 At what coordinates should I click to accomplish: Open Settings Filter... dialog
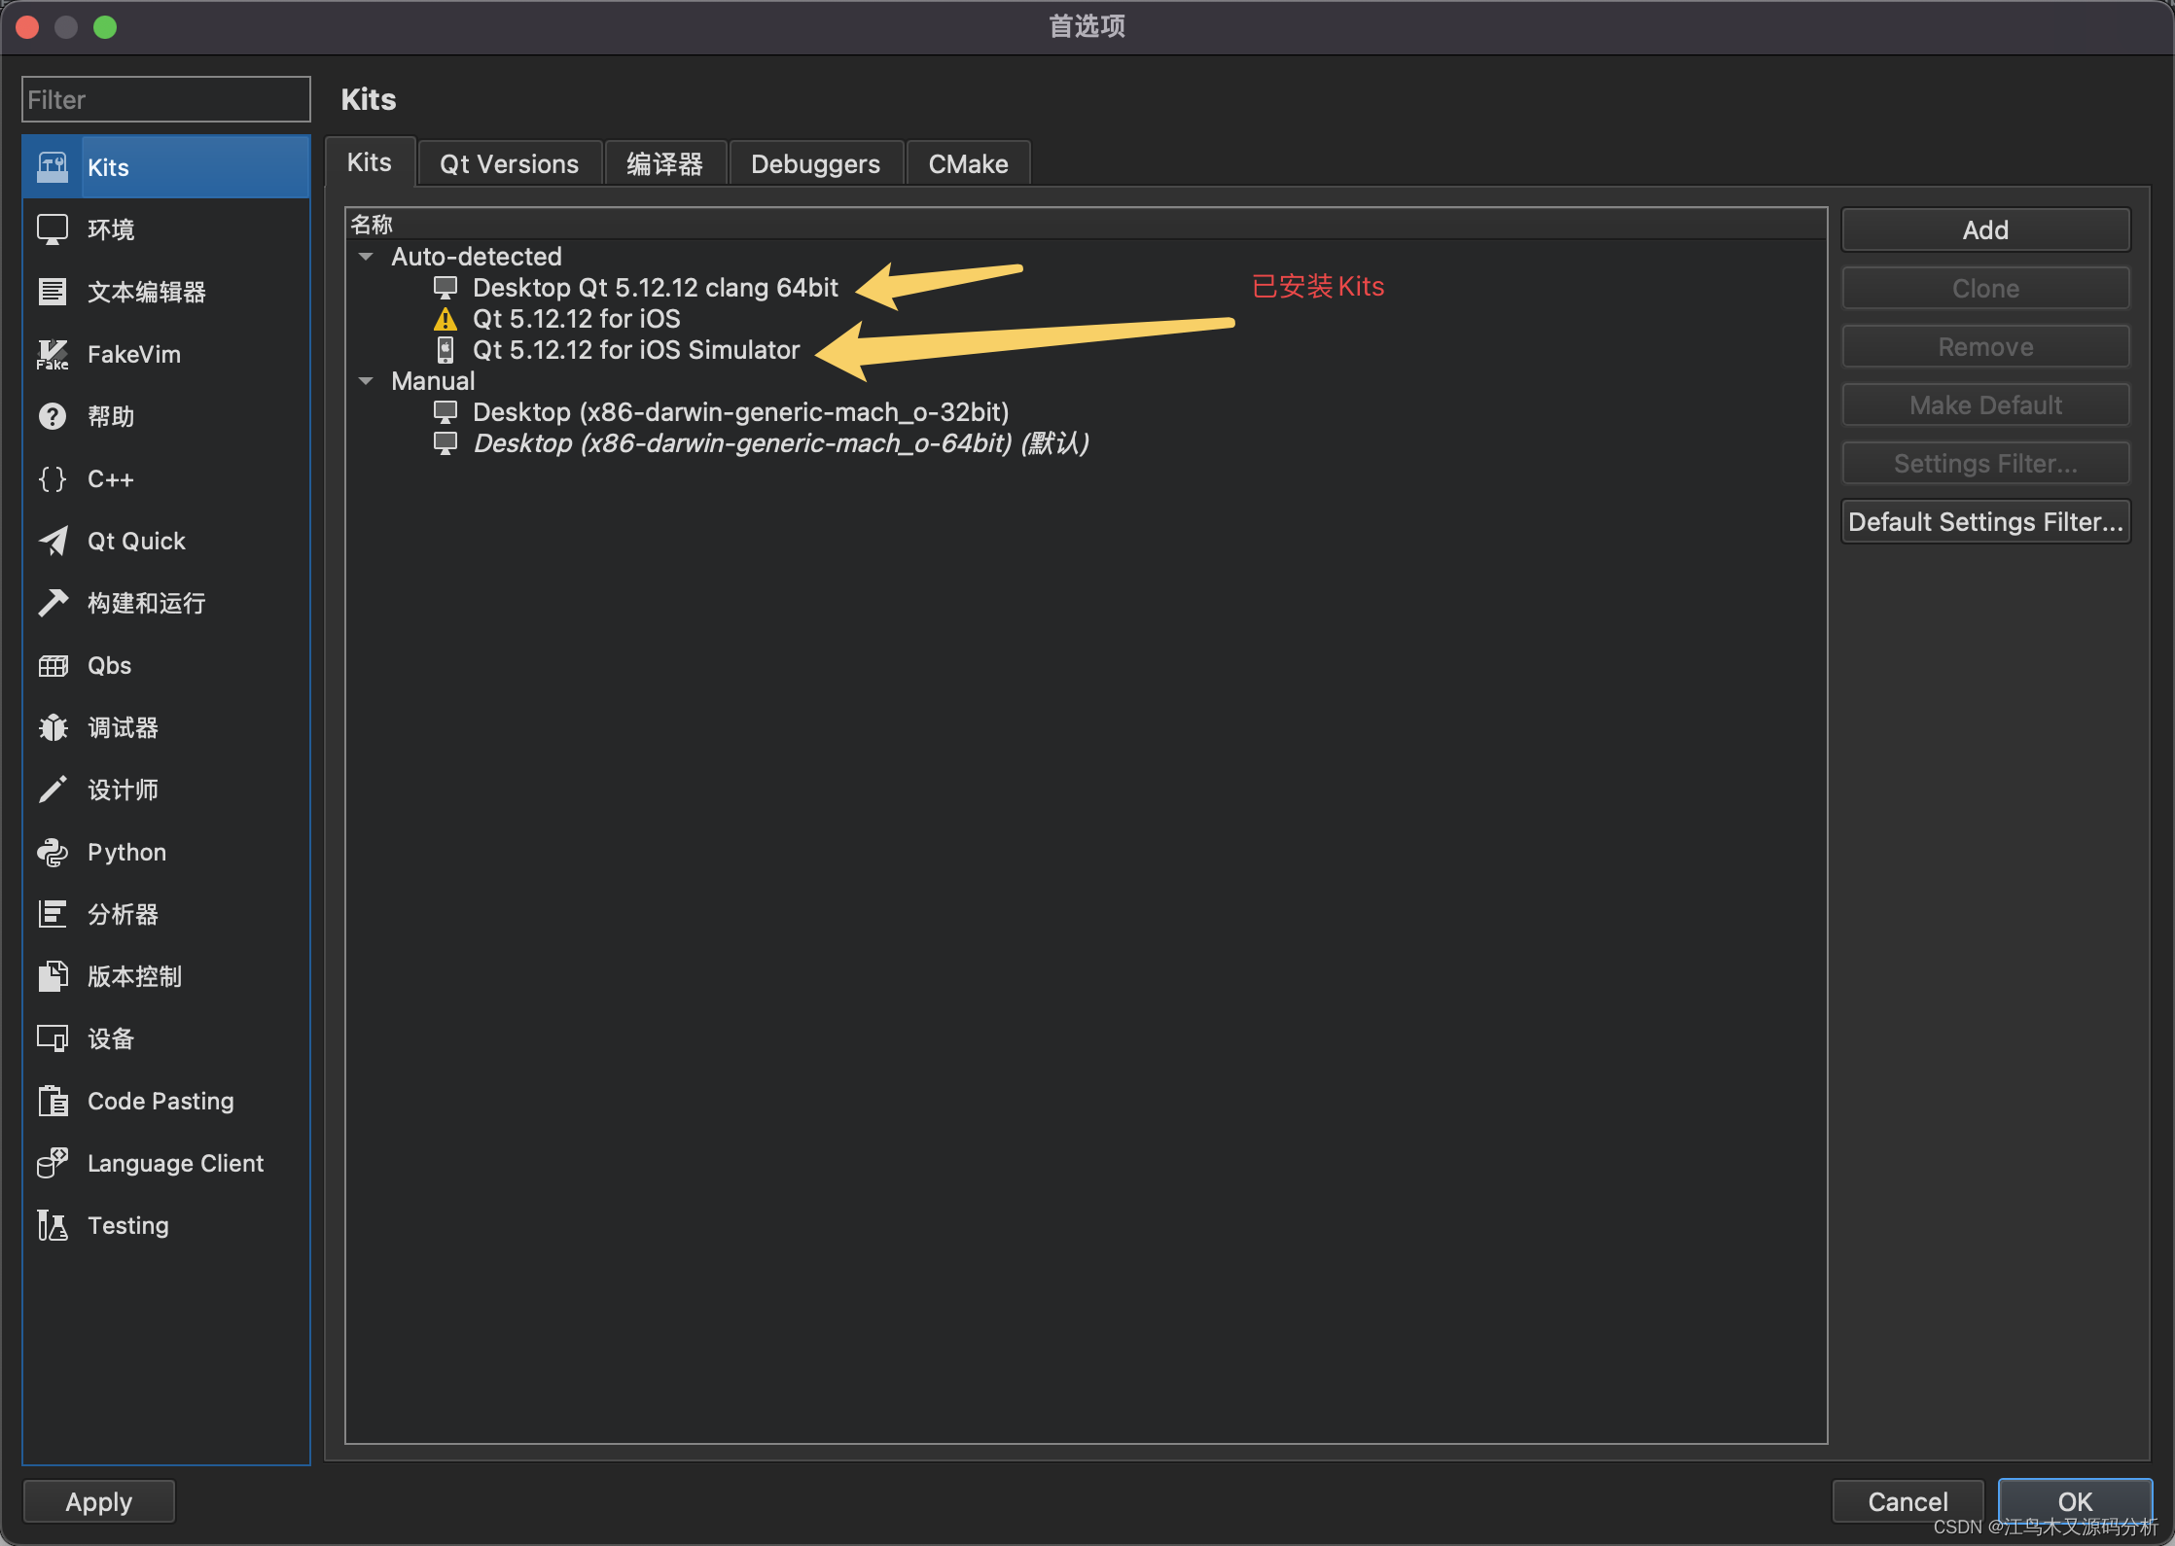(1985, 464)
